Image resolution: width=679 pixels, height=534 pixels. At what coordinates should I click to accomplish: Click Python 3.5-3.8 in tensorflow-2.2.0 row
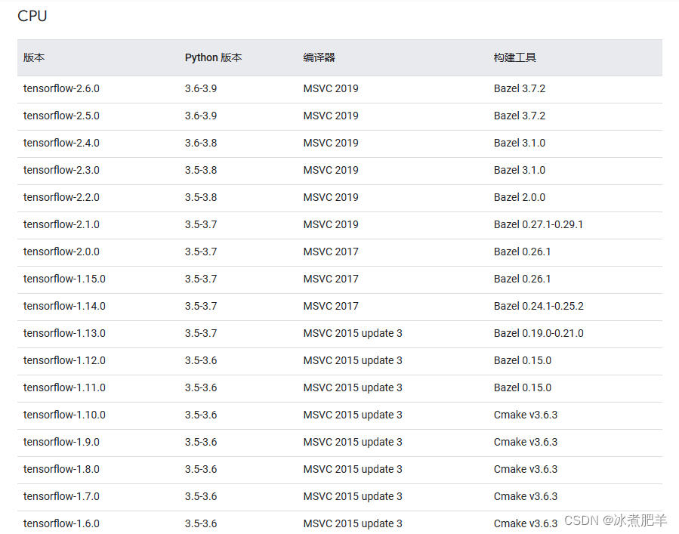tap(201, 197)
